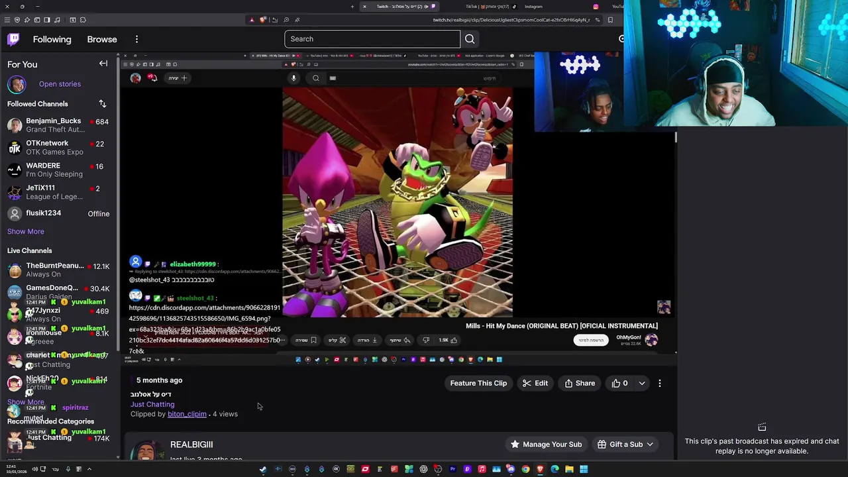
Task: Expand followed channels with Show More
Action: (x=26, y=231)
